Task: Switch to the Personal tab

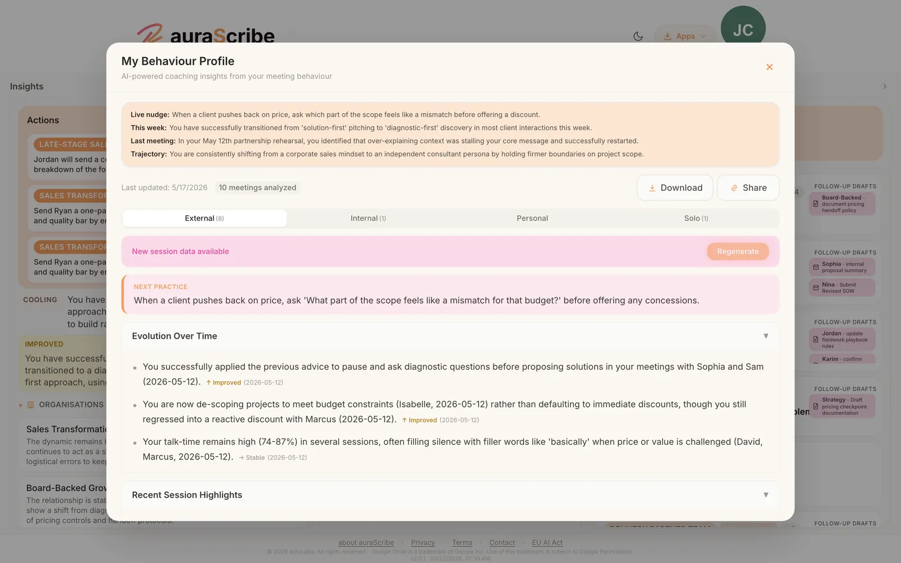Action: pyautogui.click(x=532, y=218)
